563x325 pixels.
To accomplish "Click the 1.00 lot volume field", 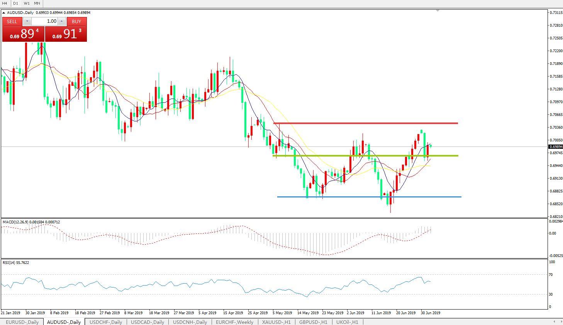I will 44,21.
